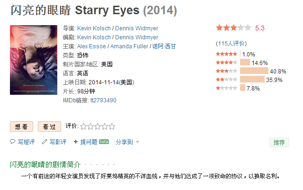Expand the 分享到 dropdown arrow

137,142
